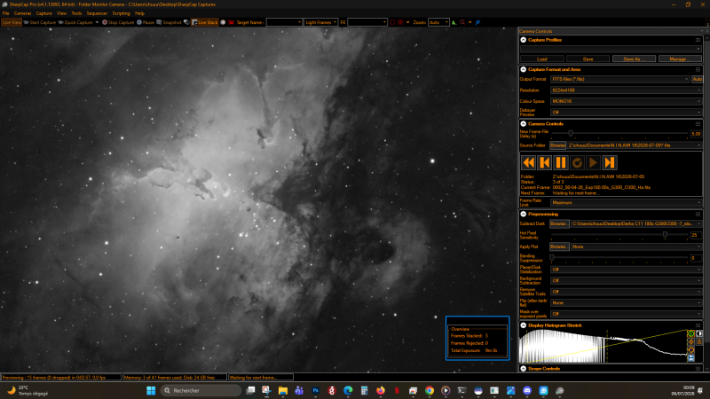Click the Save As button in Capture Profiles
710x399 pixels.
634,59
